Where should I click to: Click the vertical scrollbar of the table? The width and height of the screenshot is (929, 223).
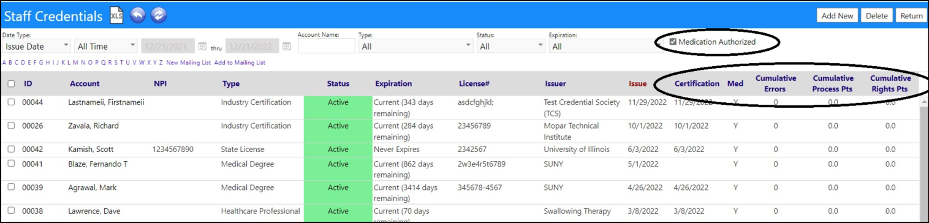coord(923,159)
